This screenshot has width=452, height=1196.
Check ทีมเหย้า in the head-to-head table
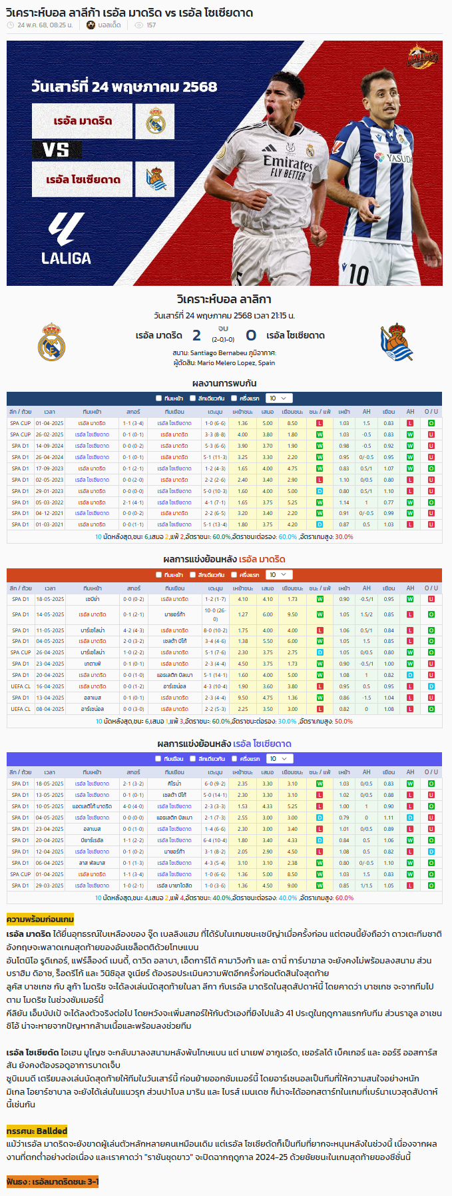[159, 398]
